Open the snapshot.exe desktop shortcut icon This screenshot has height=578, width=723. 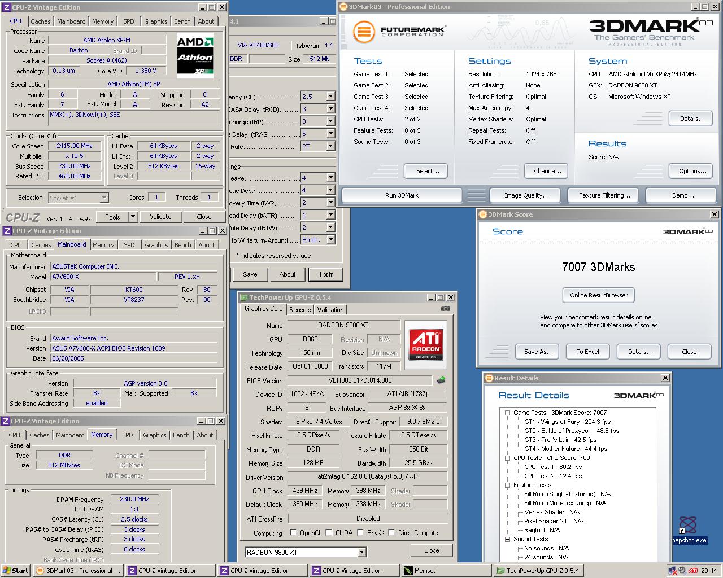687,525
